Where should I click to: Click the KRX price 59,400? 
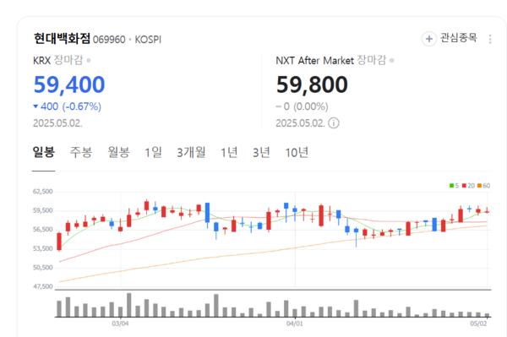pos(69,84)
